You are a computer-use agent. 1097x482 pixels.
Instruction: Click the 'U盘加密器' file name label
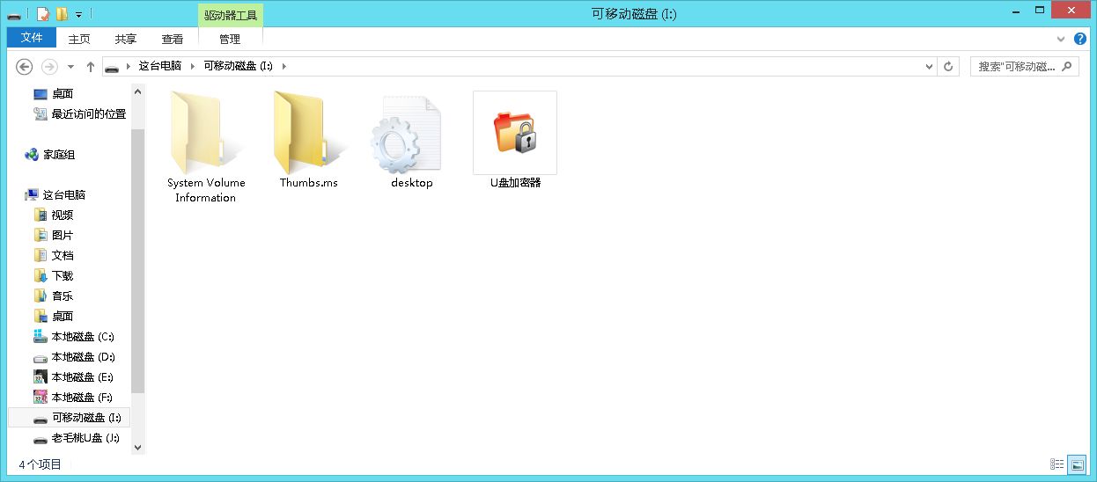coord(515,183)
